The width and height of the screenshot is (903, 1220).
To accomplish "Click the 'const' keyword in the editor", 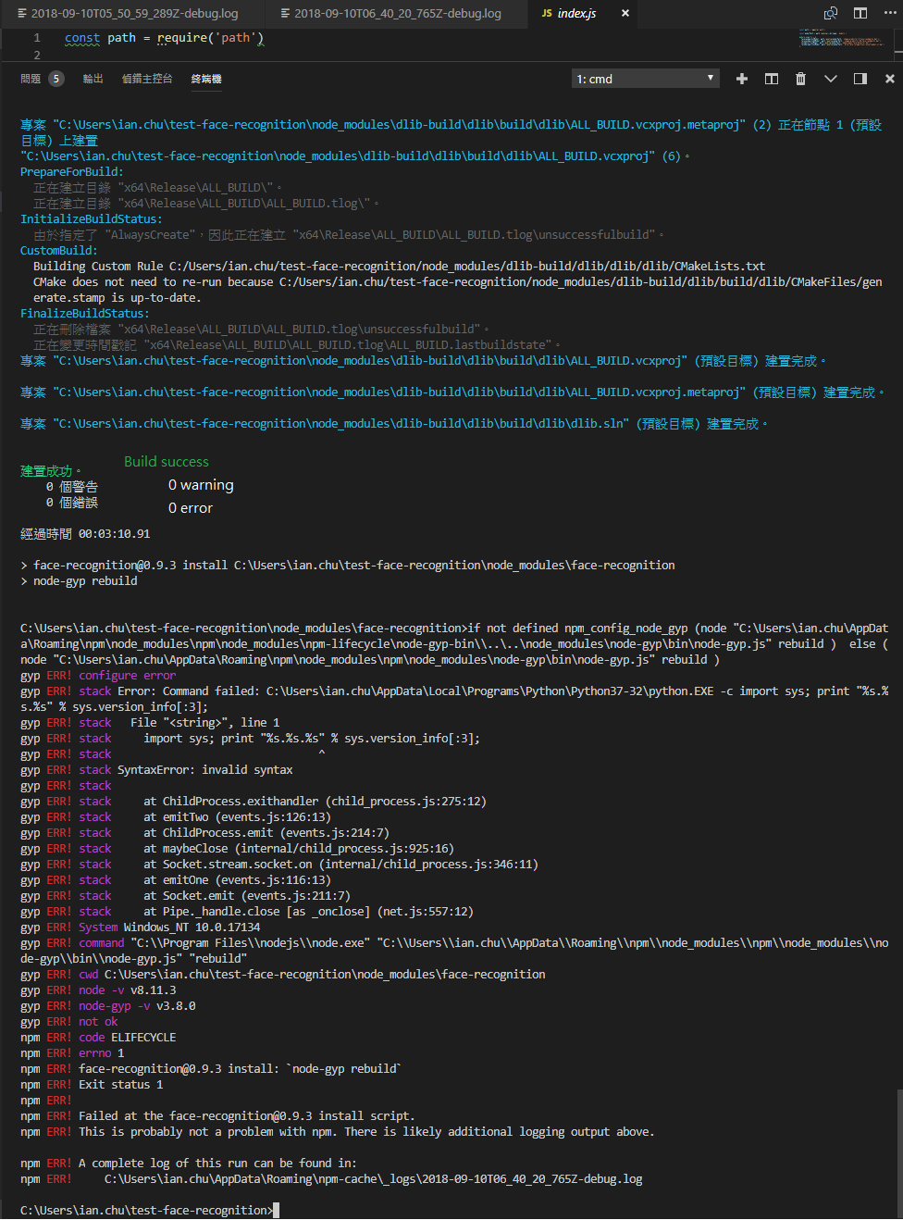I will 82,38.
